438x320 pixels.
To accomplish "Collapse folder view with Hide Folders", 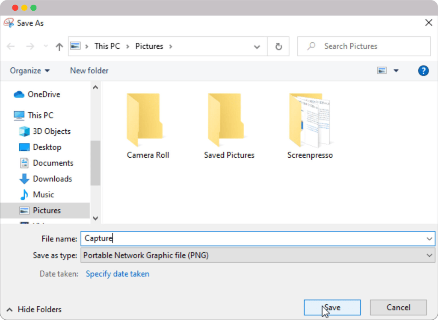I will pos(39,309).
